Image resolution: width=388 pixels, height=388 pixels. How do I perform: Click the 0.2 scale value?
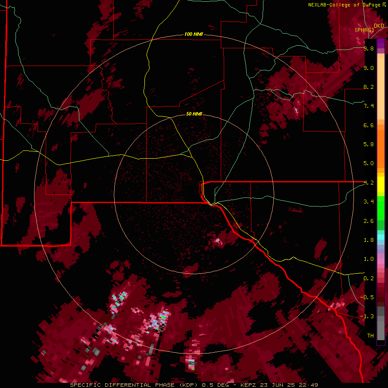pyautogui.click(x=369, y=278)
